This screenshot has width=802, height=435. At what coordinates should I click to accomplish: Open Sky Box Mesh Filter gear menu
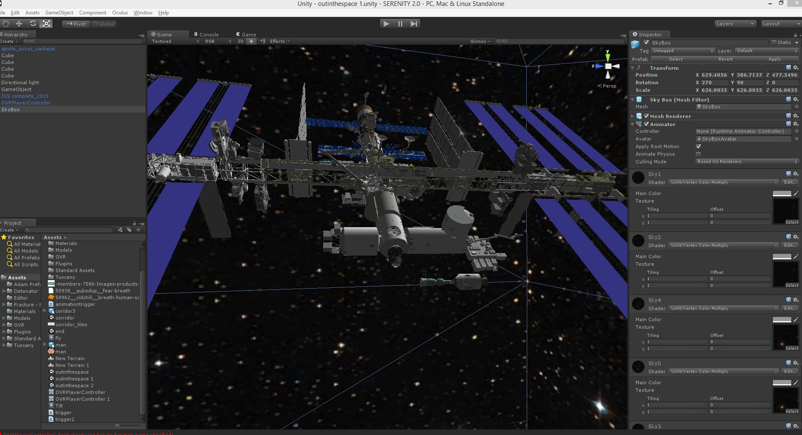(796, 99)
